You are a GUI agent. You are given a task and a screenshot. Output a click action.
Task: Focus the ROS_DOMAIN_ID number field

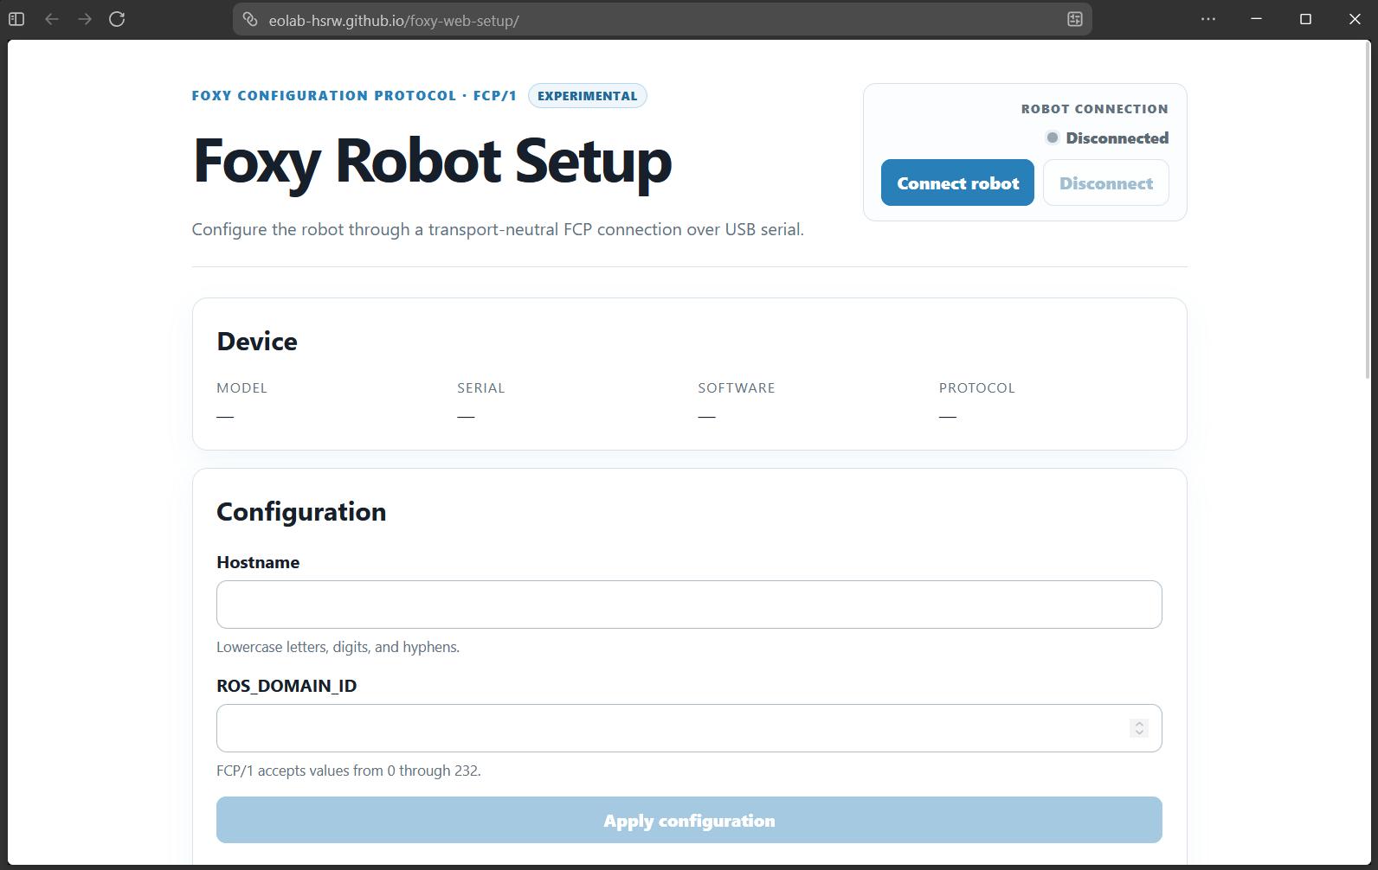coord(689,728)
